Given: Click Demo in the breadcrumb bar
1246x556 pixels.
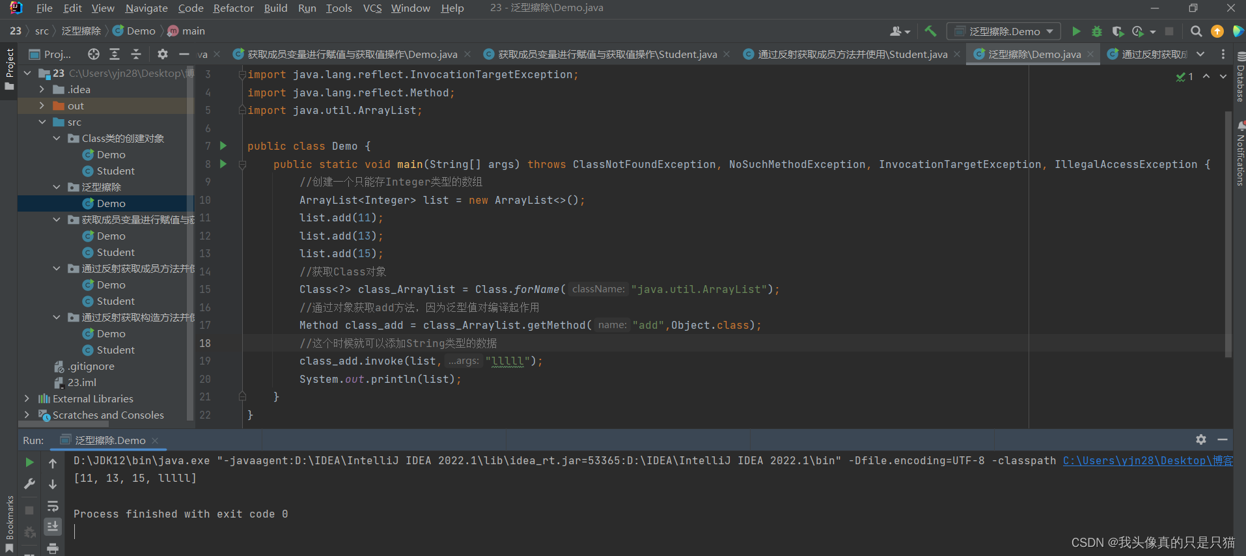Looking at the screenshot, I should coord(134,31).
